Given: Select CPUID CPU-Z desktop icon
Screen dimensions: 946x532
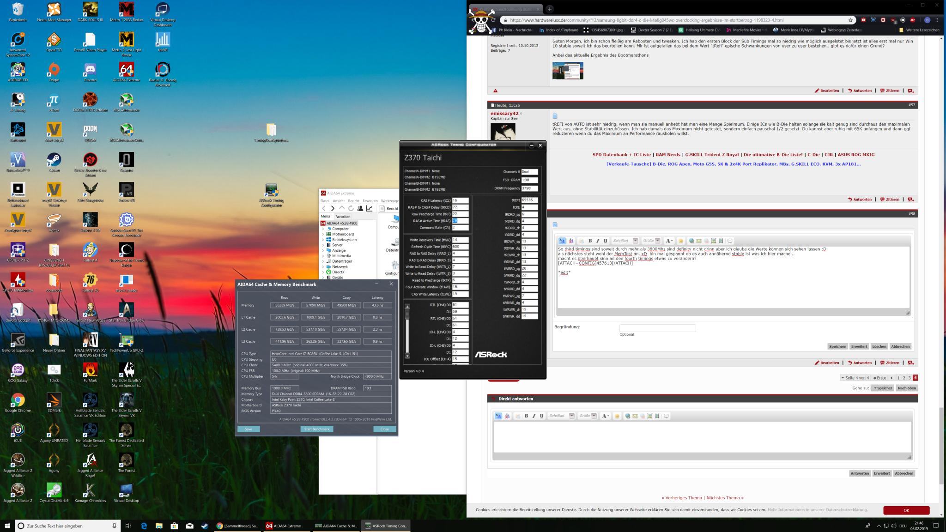Looking at the screenshot, I should (x=18, y=254).
